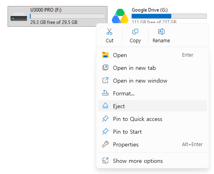The width and height of the screenshot is (214, 174).
Task: Click the U3000 PRO drive icon
Action: click(19, 17)
